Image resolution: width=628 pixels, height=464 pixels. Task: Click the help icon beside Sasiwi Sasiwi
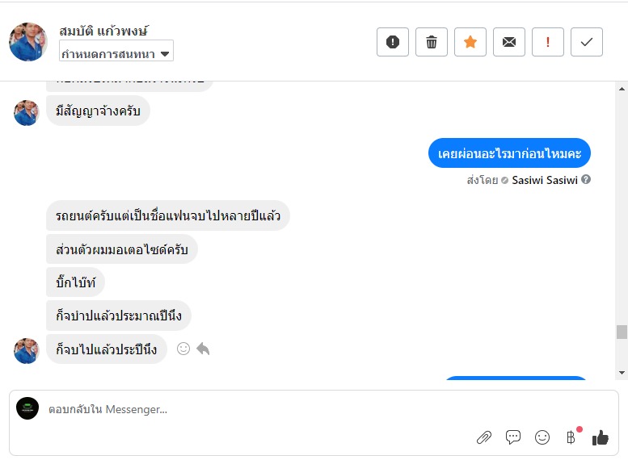586,180
